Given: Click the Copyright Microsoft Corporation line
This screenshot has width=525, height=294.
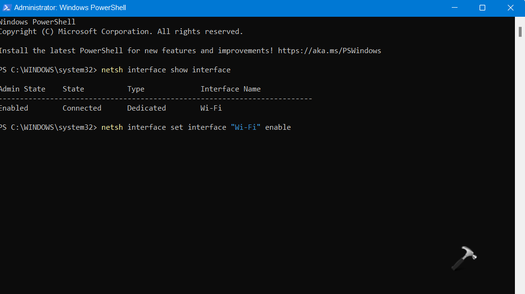Looking at the screenshot, I should click(121, 32).
